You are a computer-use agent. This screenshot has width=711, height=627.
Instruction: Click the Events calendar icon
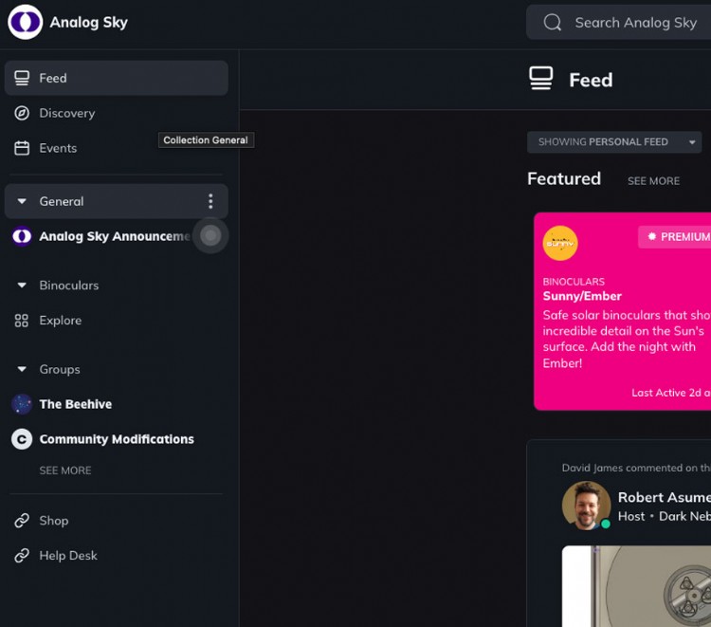tap(22, 148)
